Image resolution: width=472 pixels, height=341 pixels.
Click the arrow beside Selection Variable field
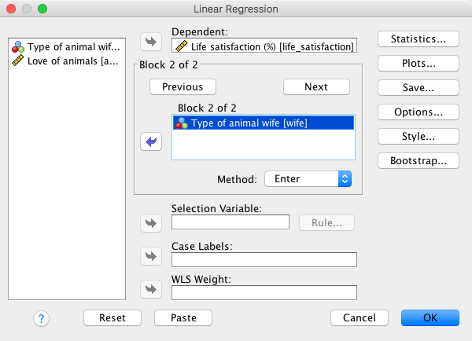pos(149,223)
